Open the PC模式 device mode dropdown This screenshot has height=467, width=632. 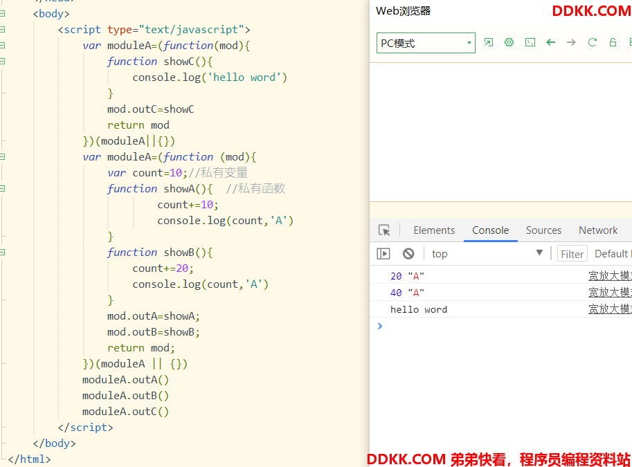click(426, 43)
